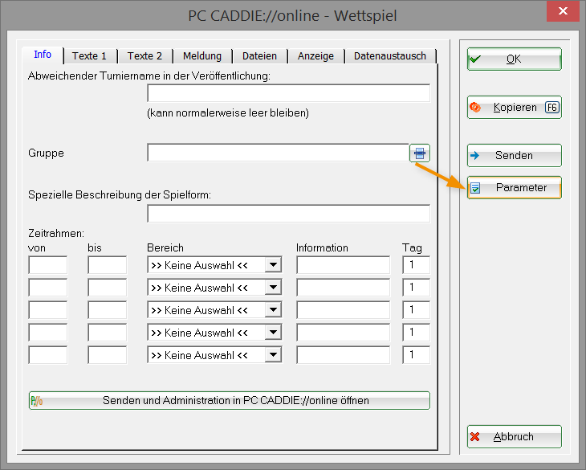The height and width of the screenshot is (470, 586).
Task: Switch to the Info tab
Action: [43, 55]
